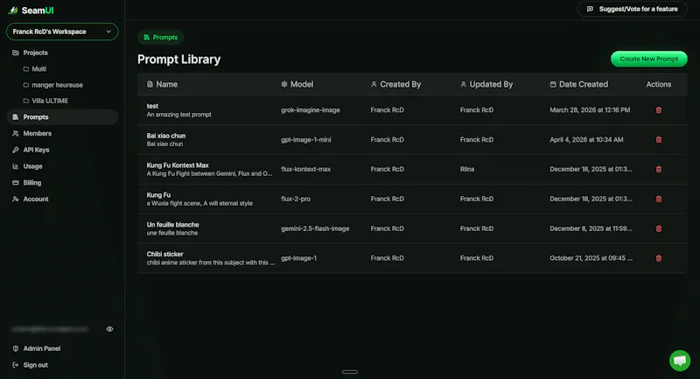Open the Multi project
This screenshot has height=379, width=700.
(x=38, y=69)
